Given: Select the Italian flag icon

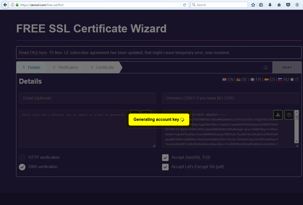Looking at the screenshot, I should click(292, 80).
